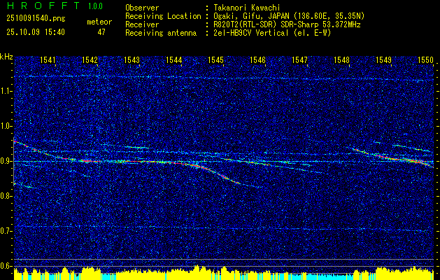Click the 1546 time axis marker
Screen dimensions: 440x280
(257, 59)
